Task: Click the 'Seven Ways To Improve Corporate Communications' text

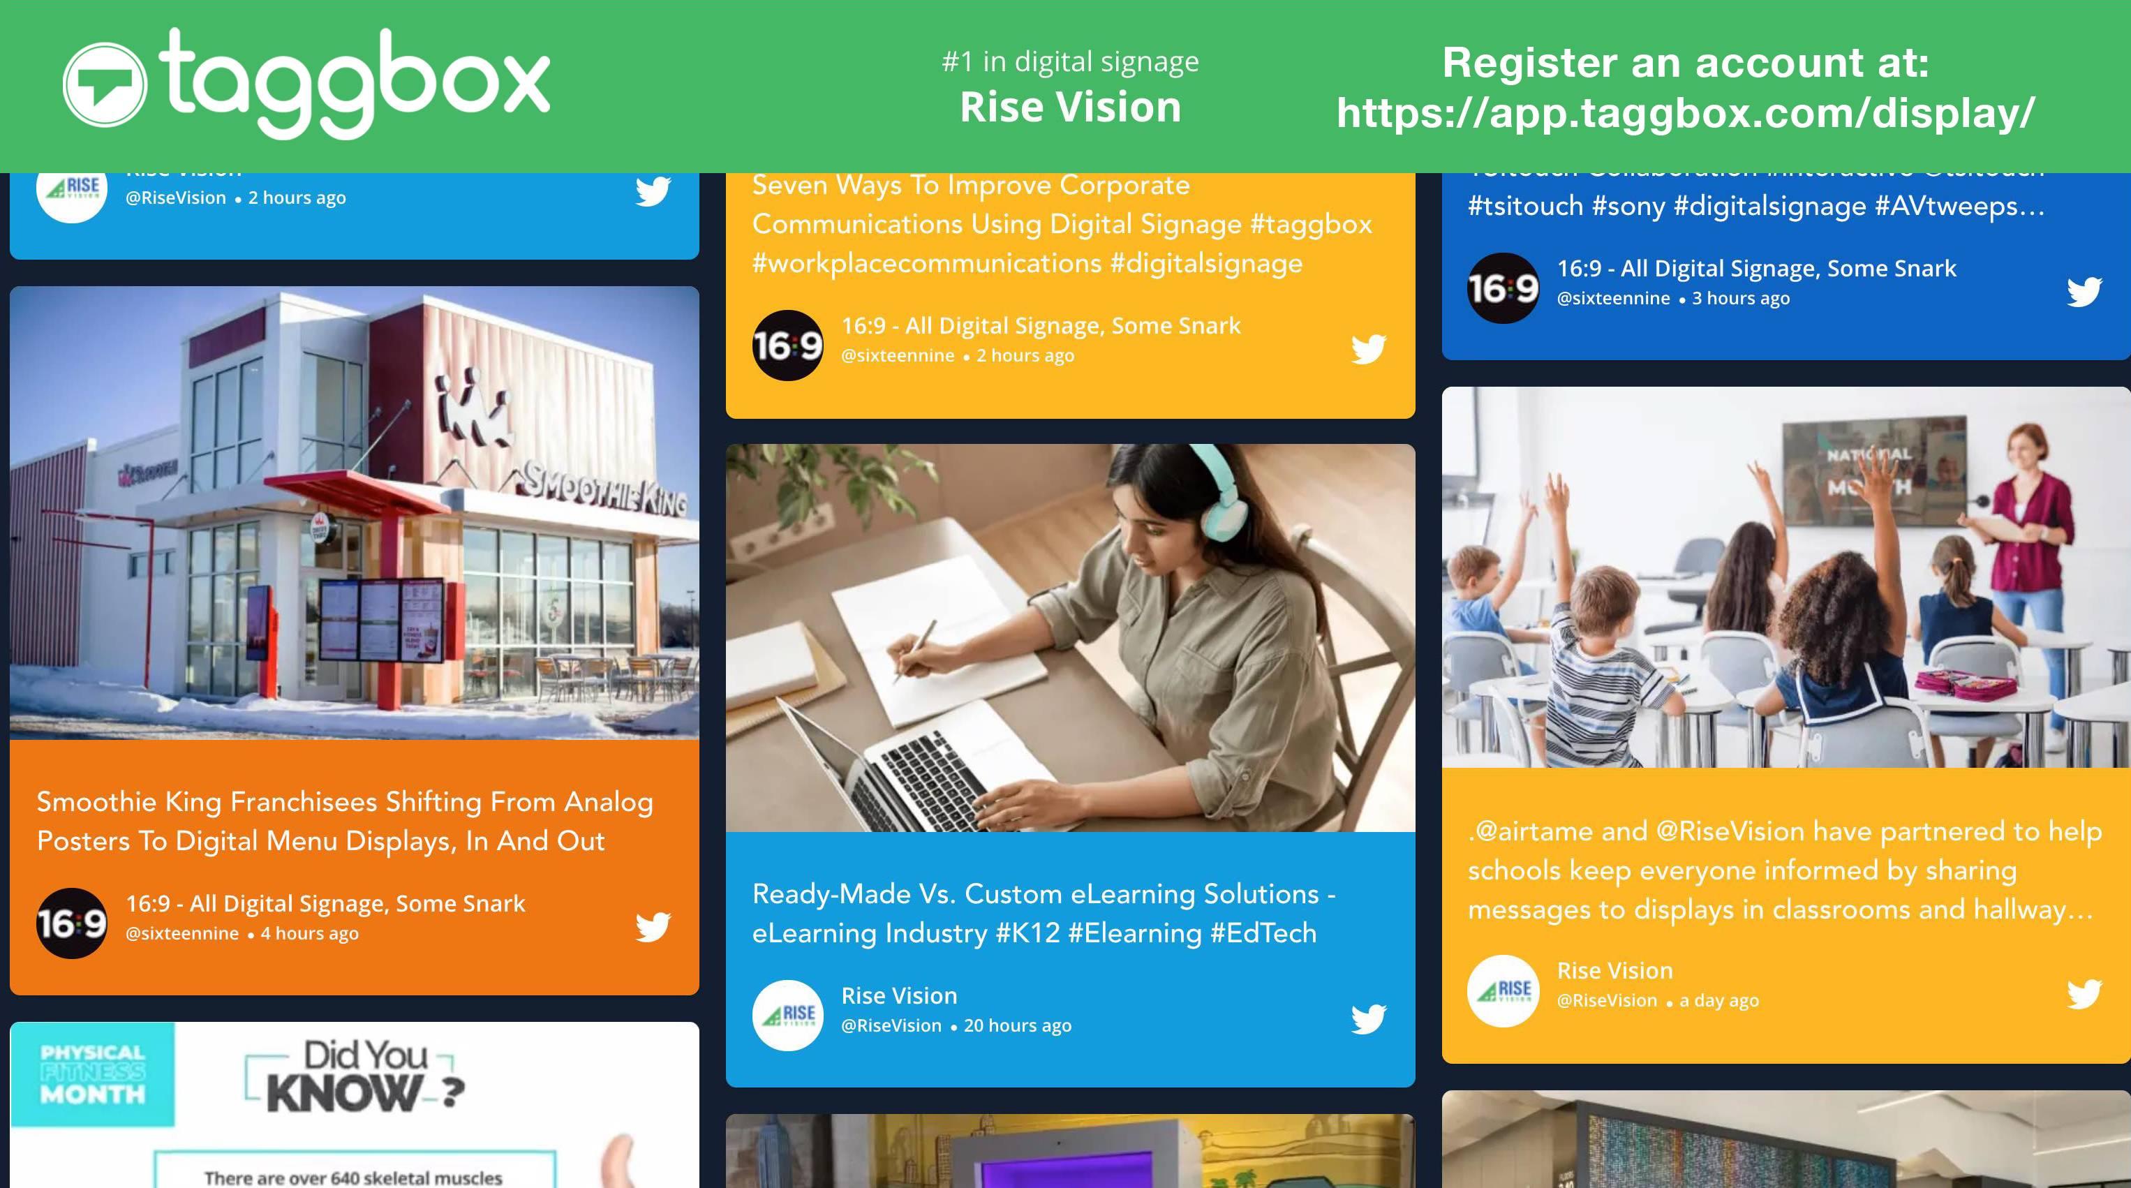Action: pos(1062,223)
